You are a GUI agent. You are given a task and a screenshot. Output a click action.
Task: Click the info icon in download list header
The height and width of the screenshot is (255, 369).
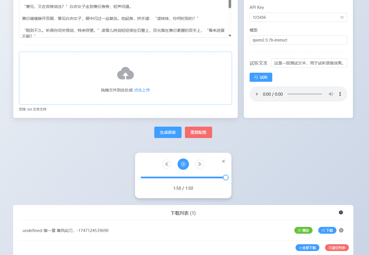(x=341, y=212)
